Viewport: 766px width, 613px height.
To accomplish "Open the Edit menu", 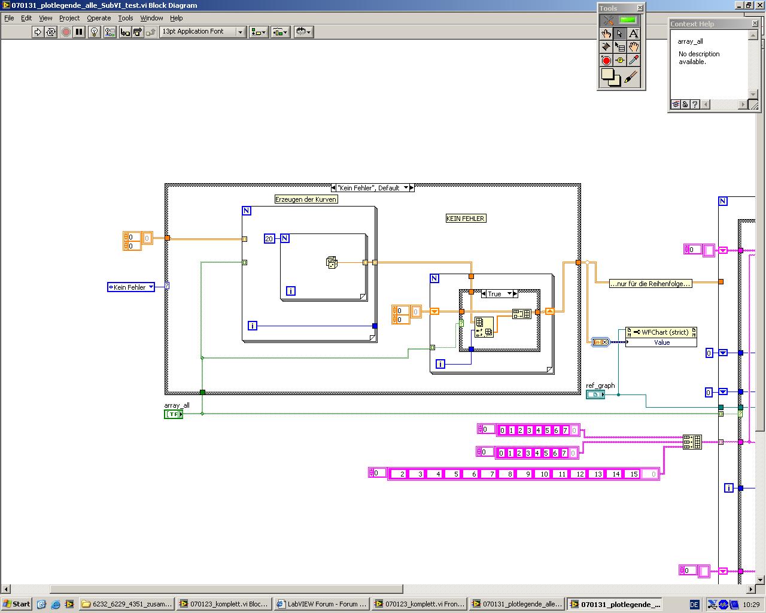I will coord(26,18).
